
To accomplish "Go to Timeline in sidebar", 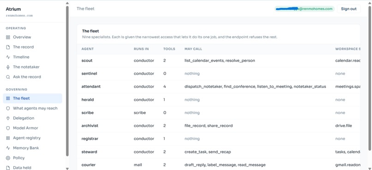I will (21, 57).
